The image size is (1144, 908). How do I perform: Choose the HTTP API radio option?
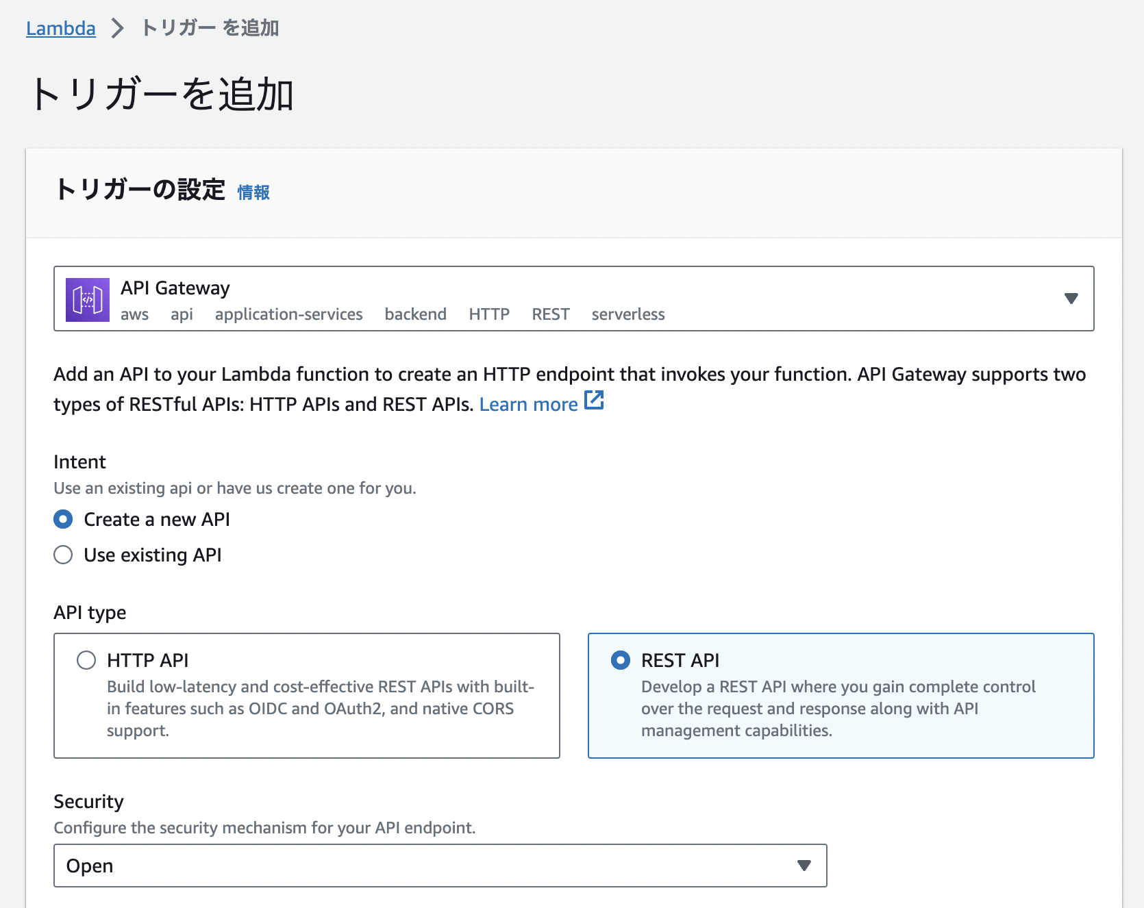pos(86,660)
